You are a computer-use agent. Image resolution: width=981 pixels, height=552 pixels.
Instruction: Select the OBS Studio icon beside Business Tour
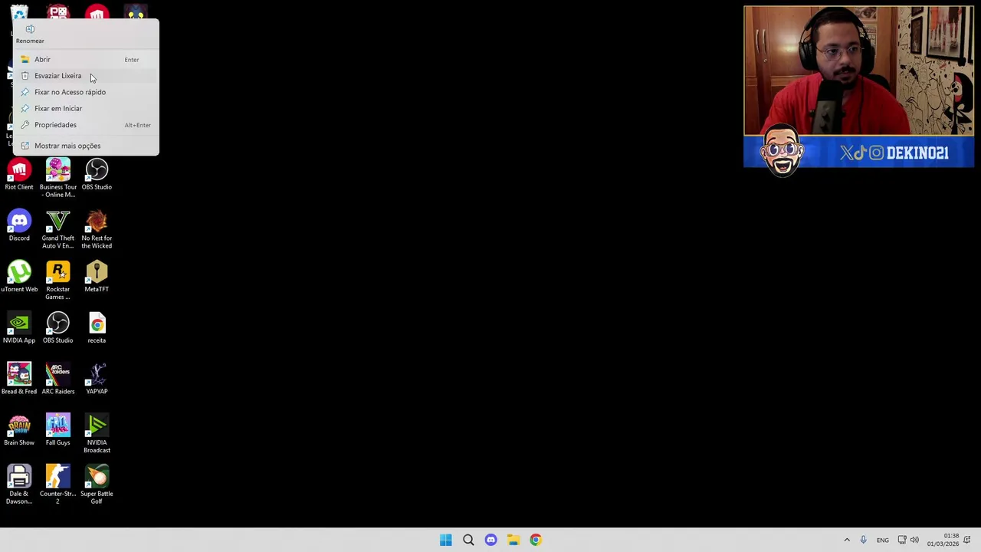(97, 175)
